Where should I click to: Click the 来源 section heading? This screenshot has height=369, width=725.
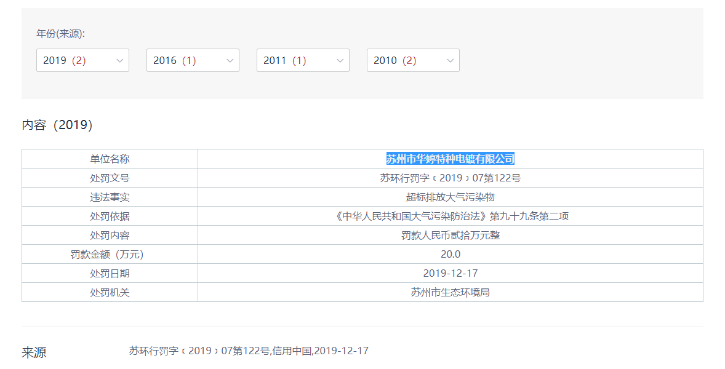click(x=34, y=353)
